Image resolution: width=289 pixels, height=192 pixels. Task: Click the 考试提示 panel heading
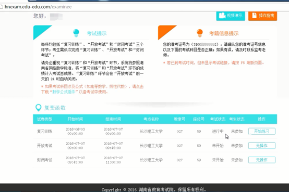pos(97,33)
